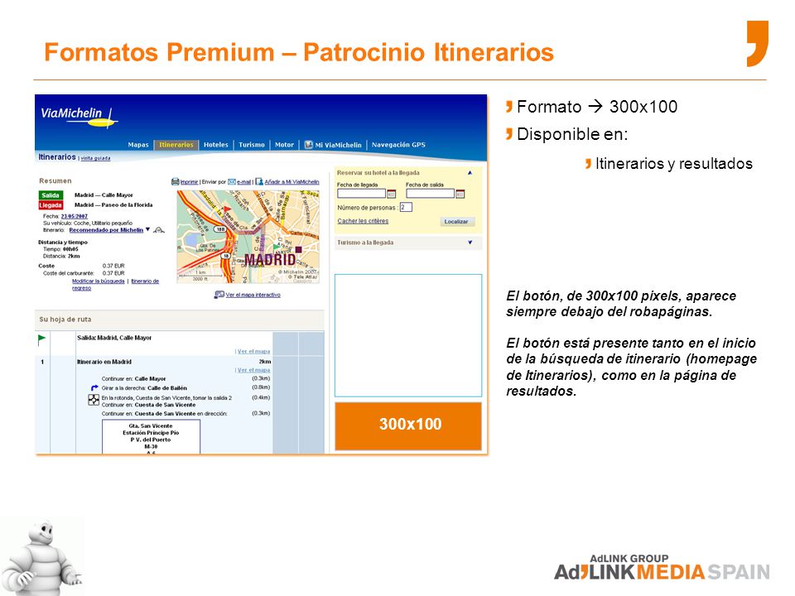Screen dimensions: 795x596
Task: Click the empty robapáginas ad box
Action: [x=408, y=335]
